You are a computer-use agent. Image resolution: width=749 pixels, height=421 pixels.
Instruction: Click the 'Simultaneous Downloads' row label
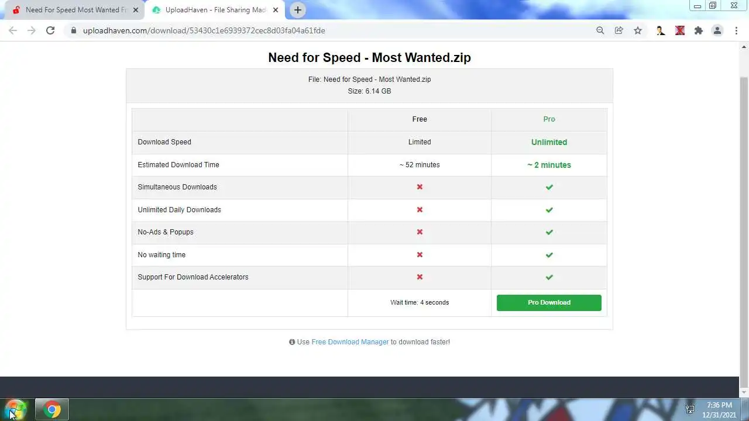pos(177,187)
